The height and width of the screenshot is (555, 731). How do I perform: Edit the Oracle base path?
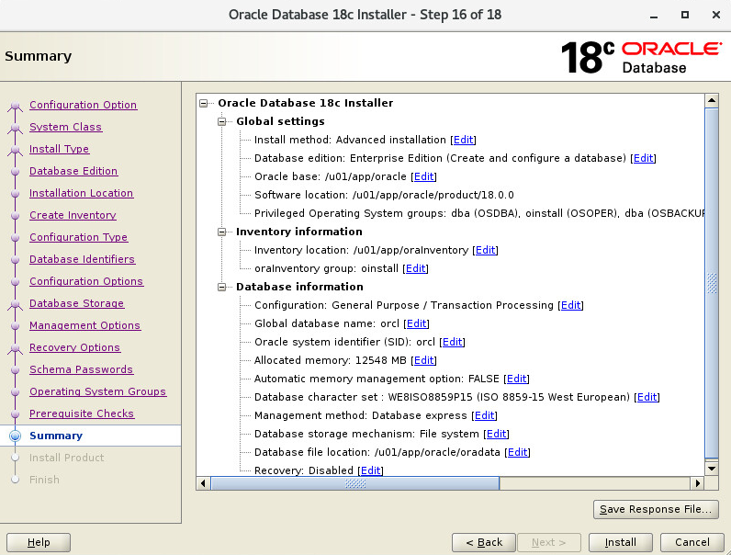[x=423, y=176]
